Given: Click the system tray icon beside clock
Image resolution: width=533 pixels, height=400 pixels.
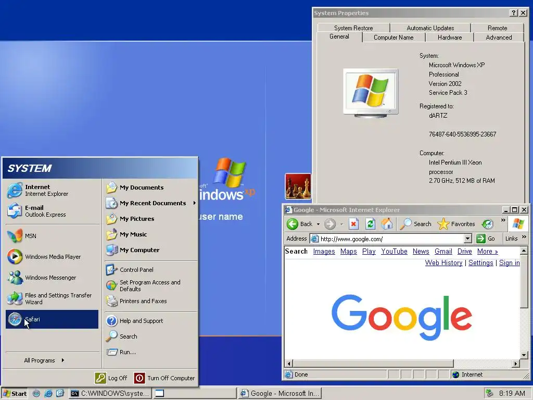Looking at the screenshot, I should click(489, 393).
